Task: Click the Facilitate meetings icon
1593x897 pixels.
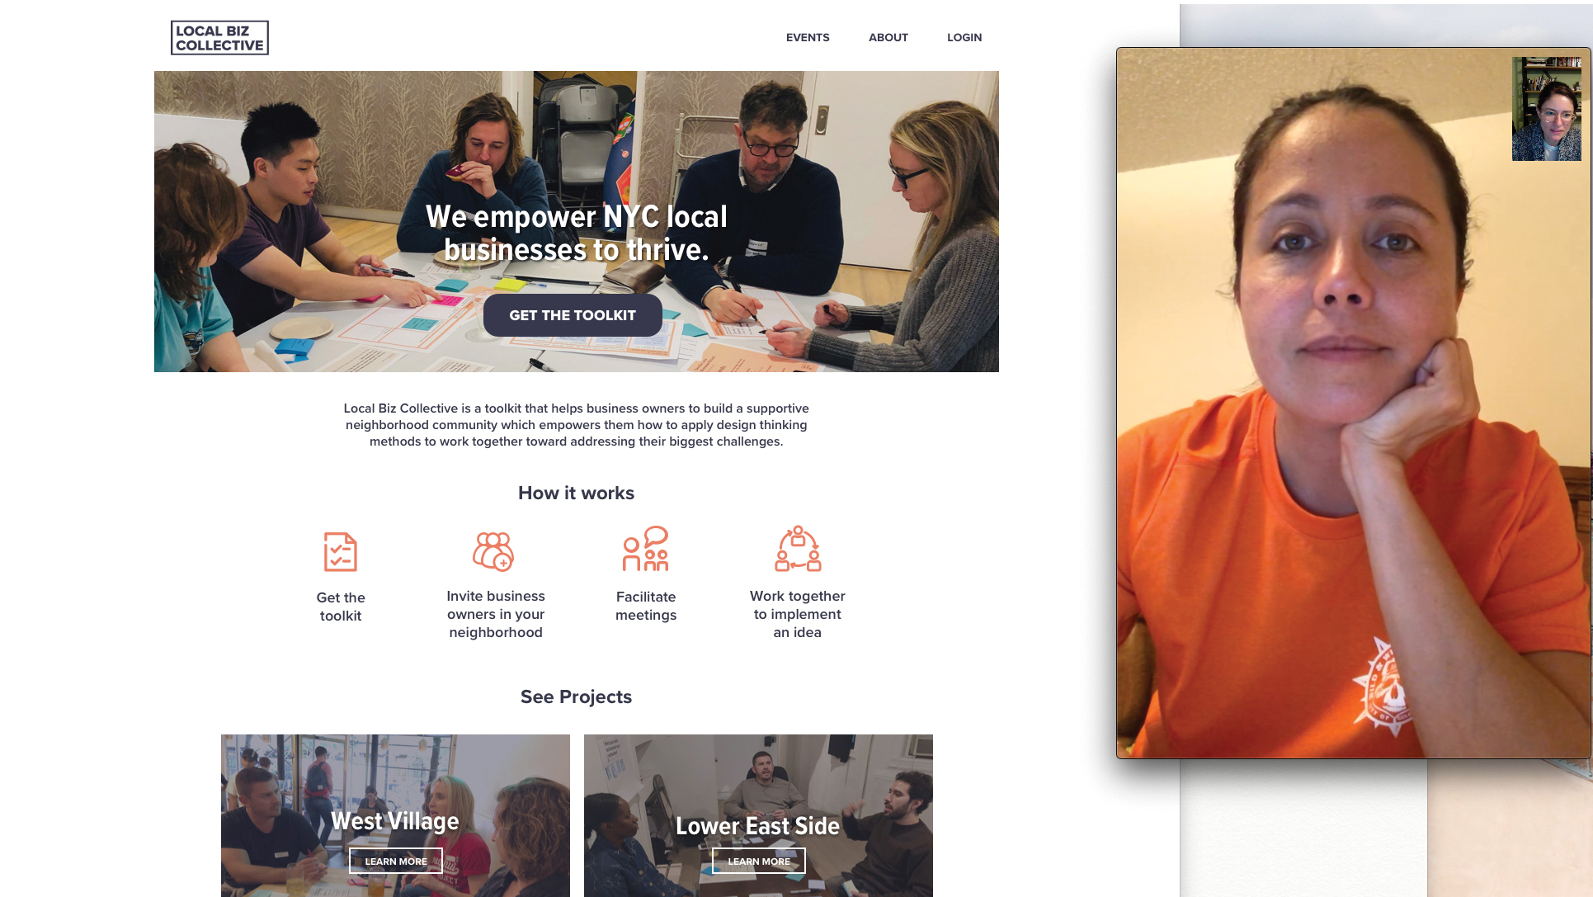Action: point(645,549)
